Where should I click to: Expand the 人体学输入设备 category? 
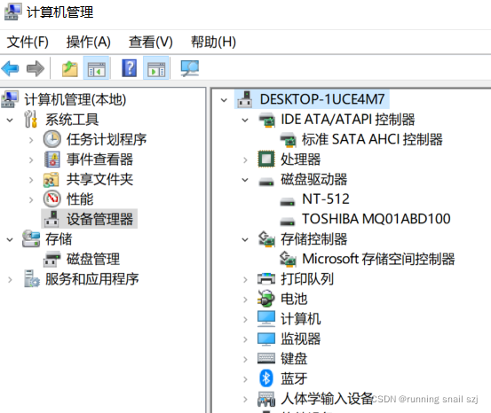pyautogui.click(x=245, y=399)
